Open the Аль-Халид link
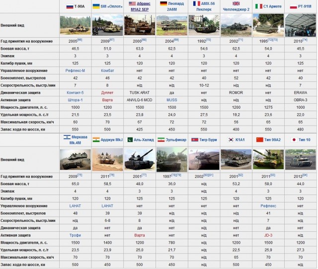The image size is (318, 269). click(144, 140)
